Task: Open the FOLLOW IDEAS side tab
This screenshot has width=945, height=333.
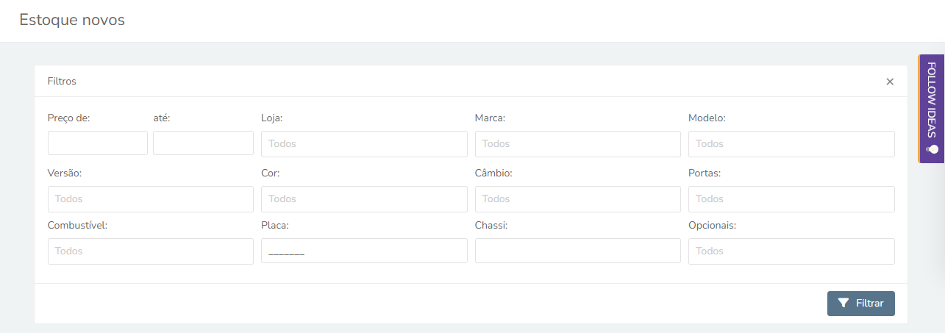Action: click(x=931, y=109)
